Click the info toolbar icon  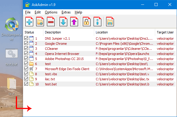tap(97, 21)
